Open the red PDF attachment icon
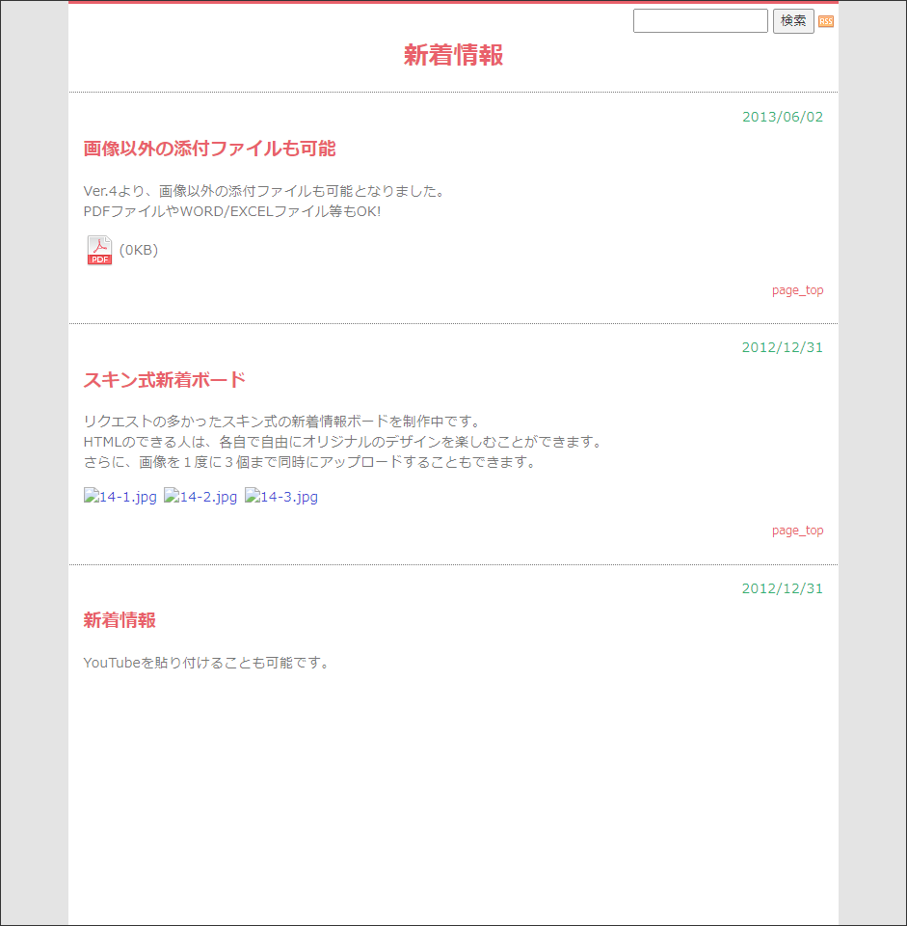The image size is (907, 926). point(99,251)
